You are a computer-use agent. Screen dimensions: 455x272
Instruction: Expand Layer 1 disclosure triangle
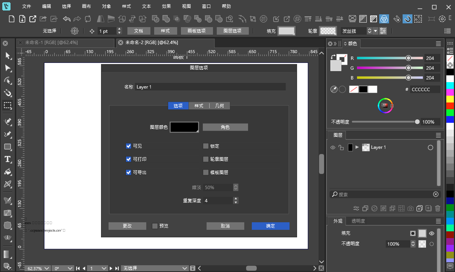pos(357,147)
